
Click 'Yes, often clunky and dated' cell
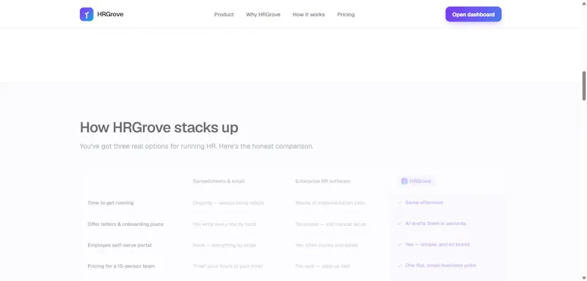click(327, 245)
